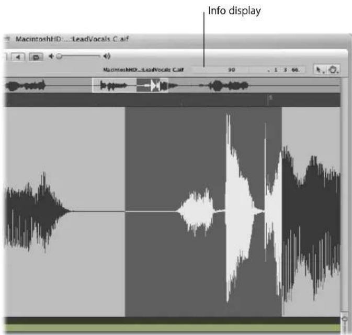Viewport: 352px width, 335px height.
Task: Toggle the Cycle button
Action: pyautogui.click(x=36, y=57)
